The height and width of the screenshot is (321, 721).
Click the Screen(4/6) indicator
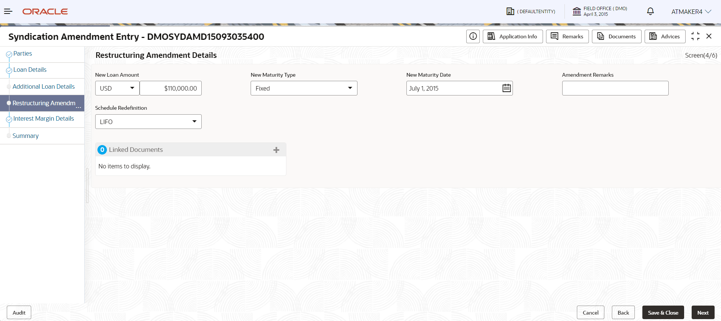tap(701, 55)
